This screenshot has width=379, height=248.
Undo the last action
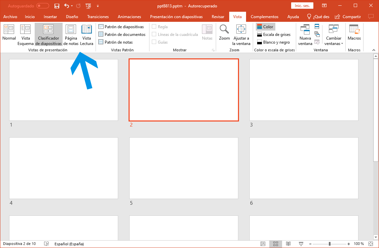coord(66,6)
